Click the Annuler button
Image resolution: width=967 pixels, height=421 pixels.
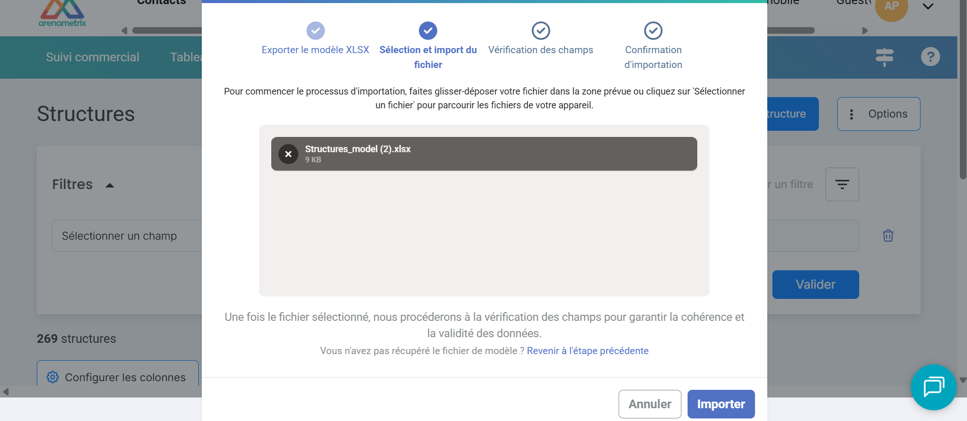pos(649,404)
